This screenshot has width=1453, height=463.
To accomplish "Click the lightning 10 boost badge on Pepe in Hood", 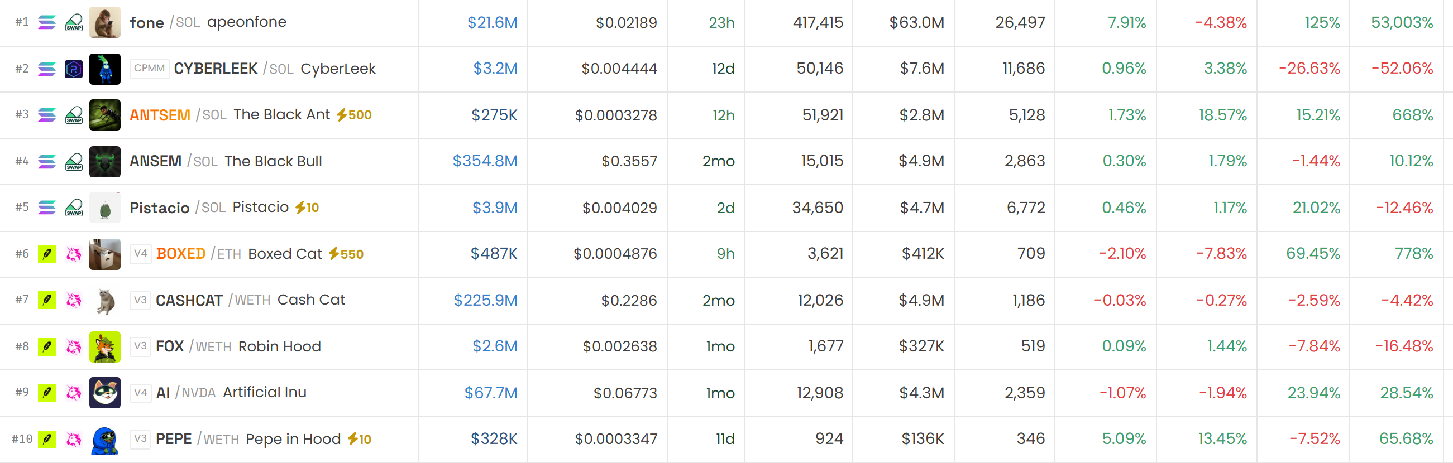I will [x=359, y=440].
